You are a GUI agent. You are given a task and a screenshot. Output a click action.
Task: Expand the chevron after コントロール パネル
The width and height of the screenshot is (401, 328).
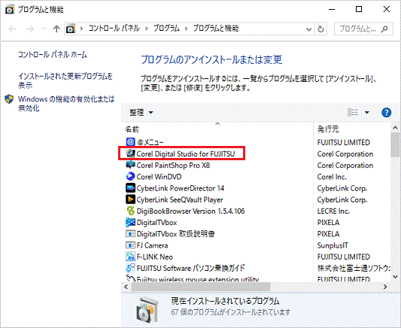147,29
